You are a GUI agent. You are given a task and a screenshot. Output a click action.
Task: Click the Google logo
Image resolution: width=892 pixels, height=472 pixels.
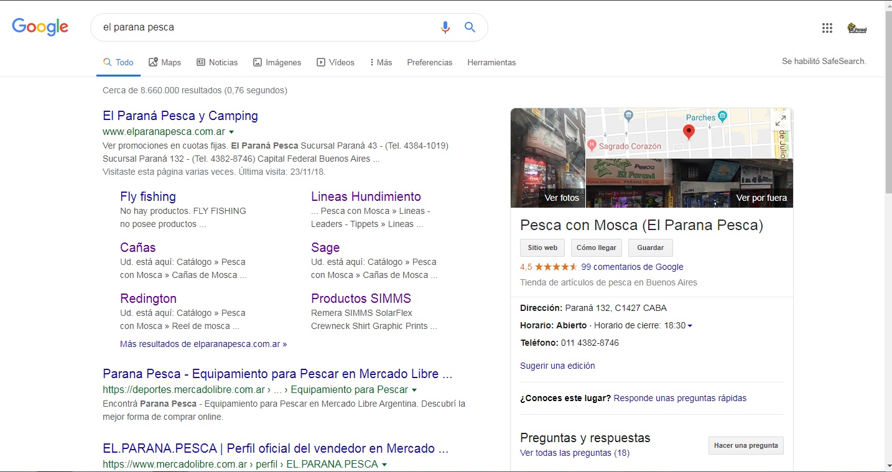pos(40,27)
